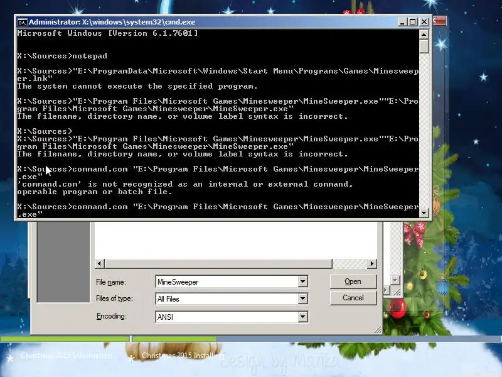Click the cmd vertical scrollbar thumb
The height and width of the screenshot is (377, 502).
424,46
